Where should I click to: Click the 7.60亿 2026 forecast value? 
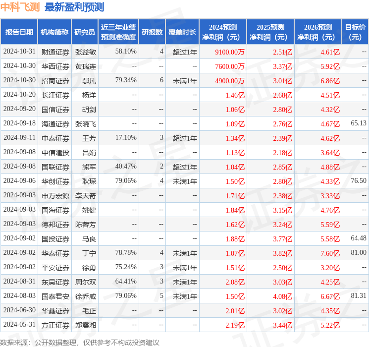point(330,253)
